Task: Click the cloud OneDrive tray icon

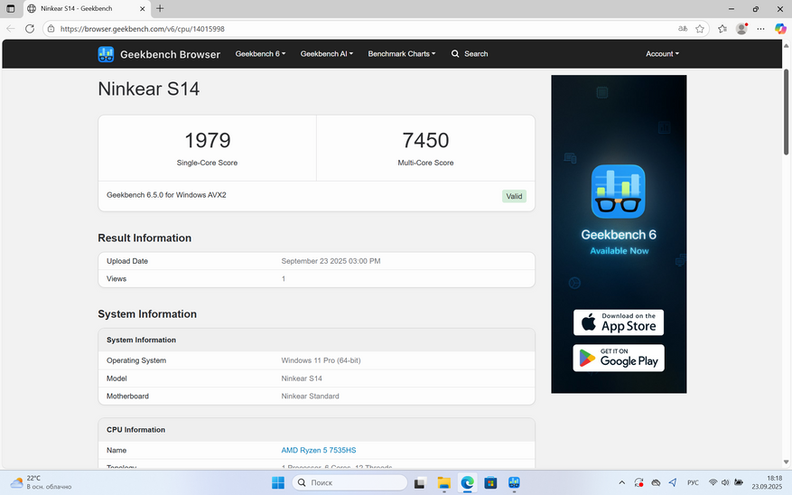Action: [x=656, y=483]
